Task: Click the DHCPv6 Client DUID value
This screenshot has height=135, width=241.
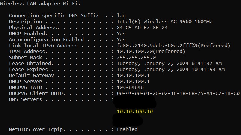Action: [x=178, y=93]
